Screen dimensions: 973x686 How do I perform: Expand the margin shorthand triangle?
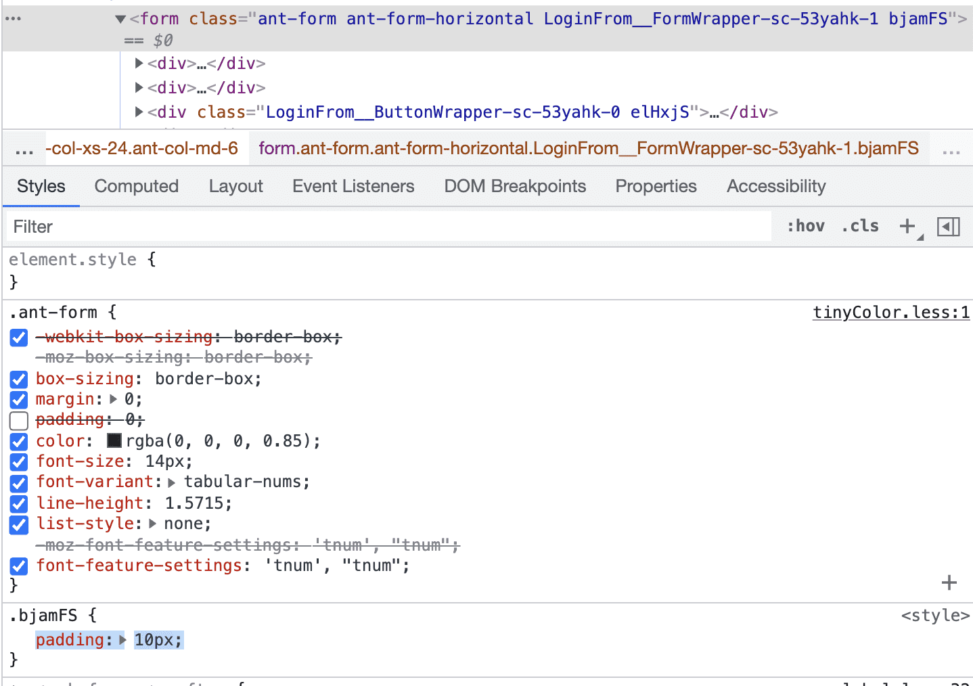(114, 399)
